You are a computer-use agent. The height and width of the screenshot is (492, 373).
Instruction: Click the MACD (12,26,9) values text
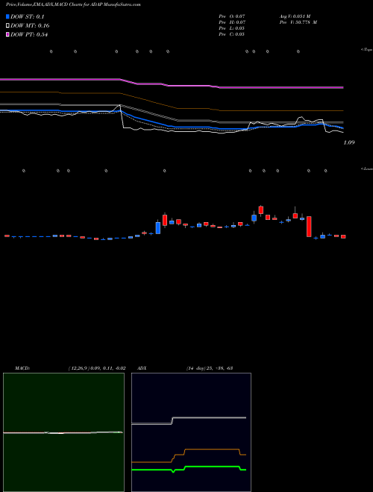point(97,368)
